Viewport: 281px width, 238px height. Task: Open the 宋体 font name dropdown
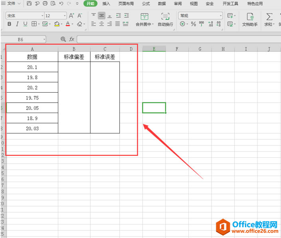[42, 16]
